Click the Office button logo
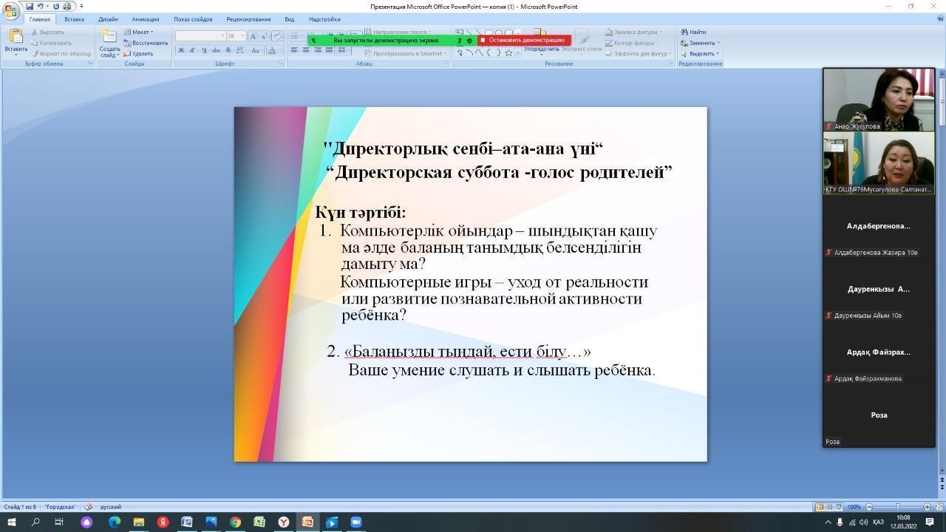 tap(10, 10)
